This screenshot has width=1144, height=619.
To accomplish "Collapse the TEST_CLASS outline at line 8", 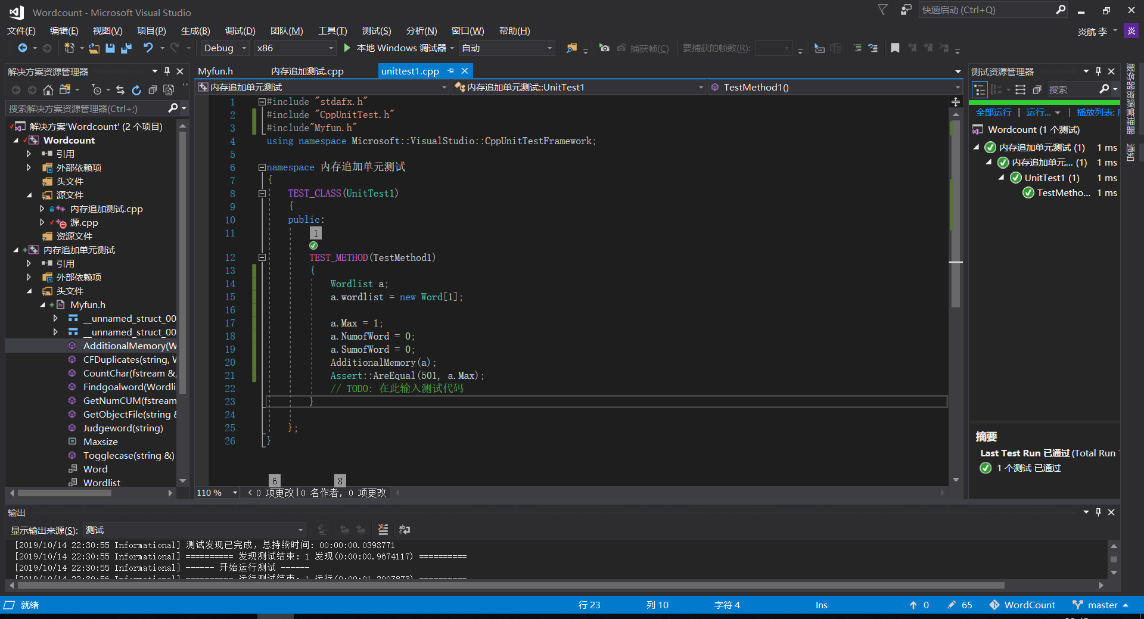I will pyautogui.click(x=262, y=194).
